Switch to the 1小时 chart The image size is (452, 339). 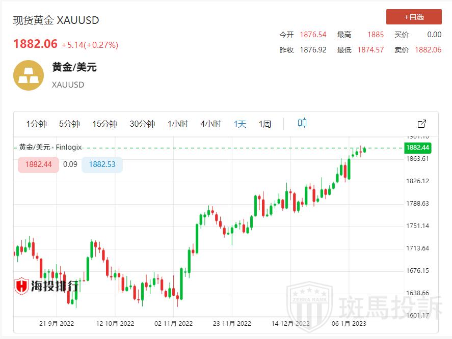coord(178,124)
